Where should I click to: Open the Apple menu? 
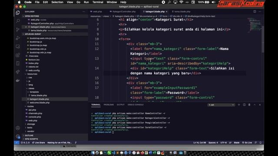pos(19,2)
